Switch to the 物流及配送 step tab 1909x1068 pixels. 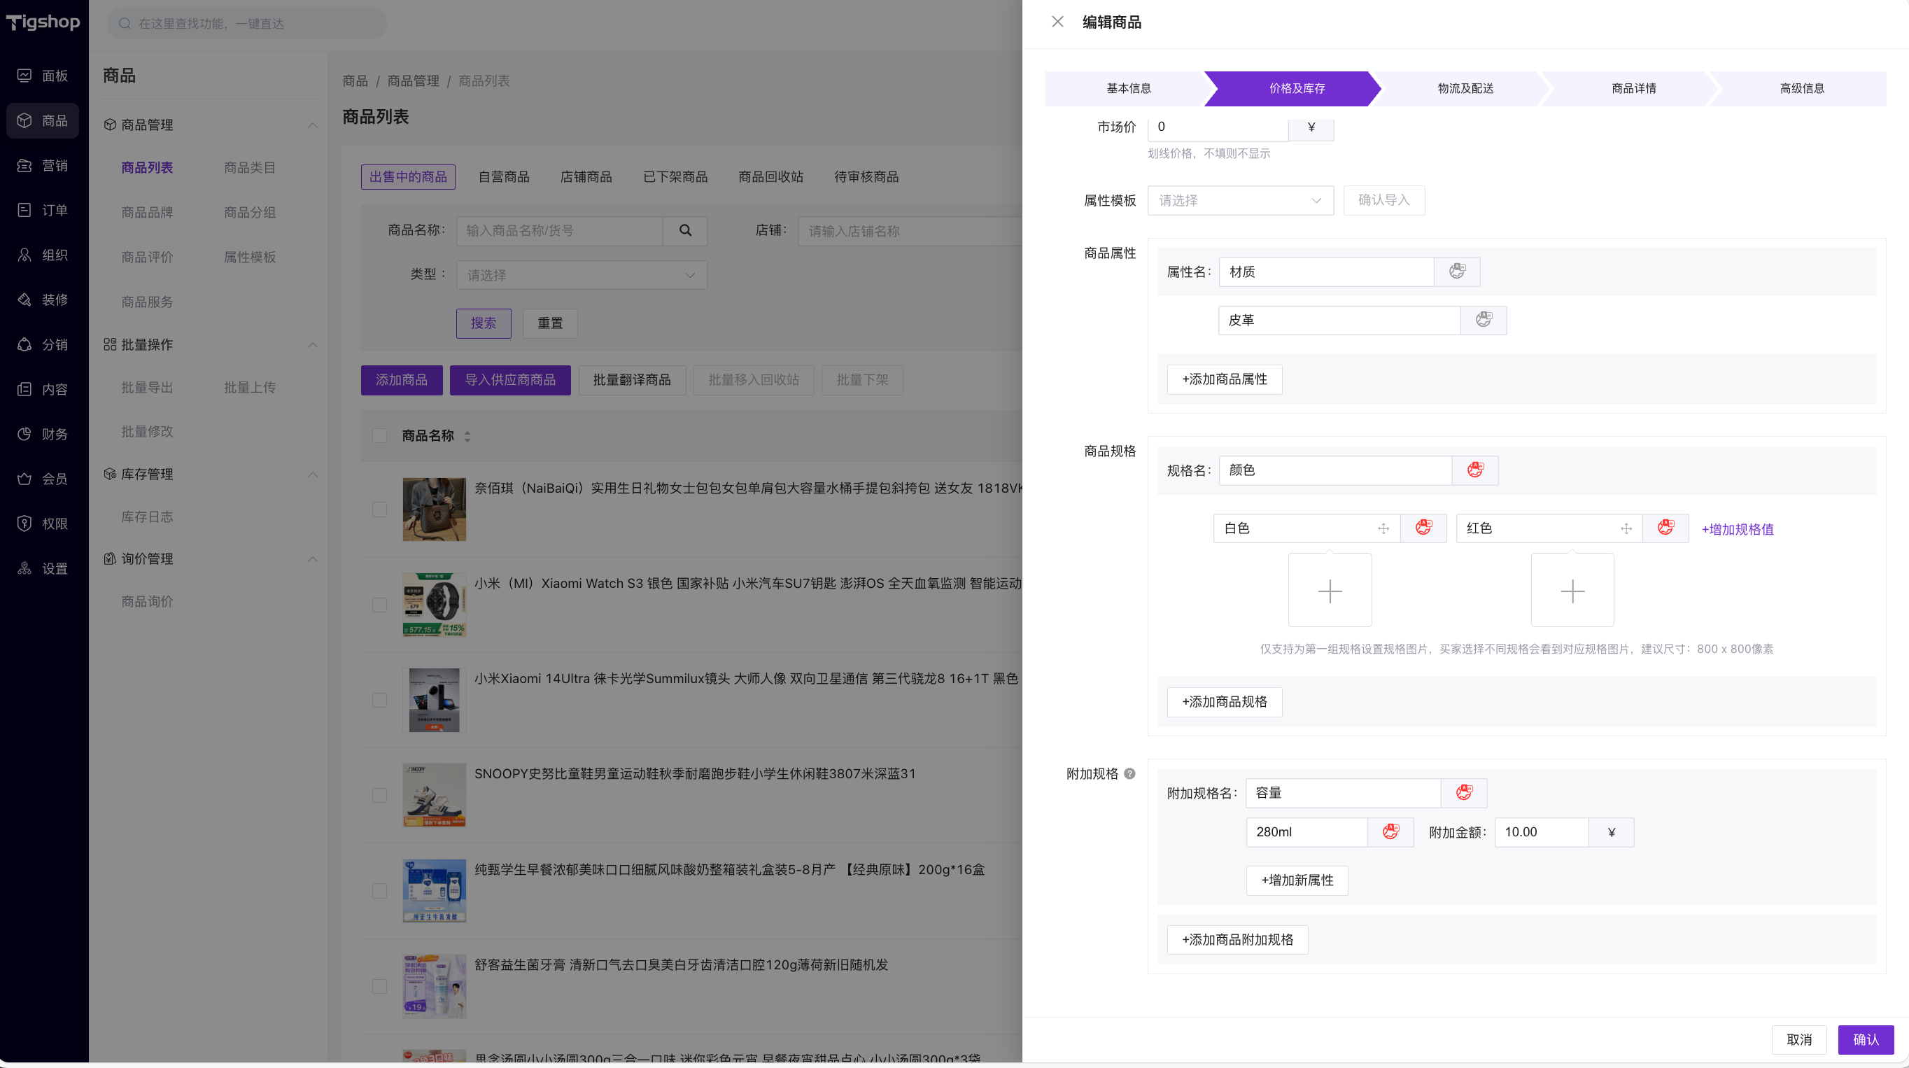1465,88
